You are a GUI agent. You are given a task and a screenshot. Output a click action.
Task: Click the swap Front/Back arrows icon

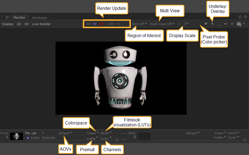pyautogui.click(x=124, y=133)
